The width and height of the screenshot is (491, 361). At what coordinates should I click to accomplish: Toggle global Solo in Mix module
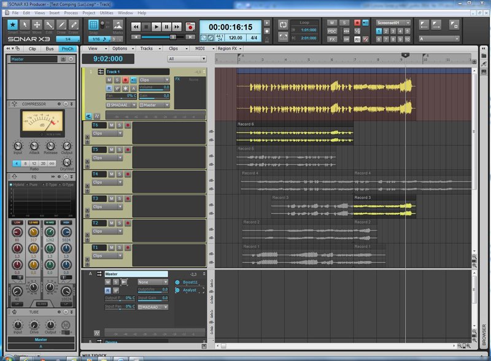coord(344,23)
